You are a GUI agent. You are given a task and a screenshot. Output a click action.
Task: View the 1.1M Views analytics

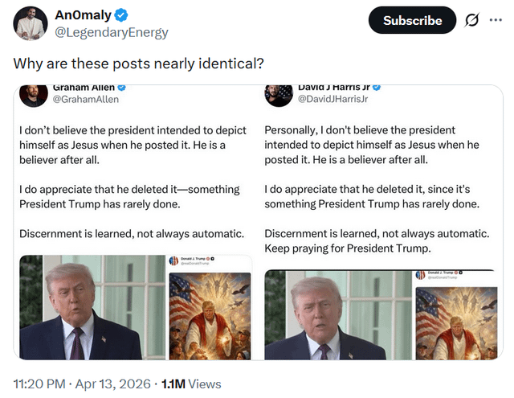(x=191, y=384)
